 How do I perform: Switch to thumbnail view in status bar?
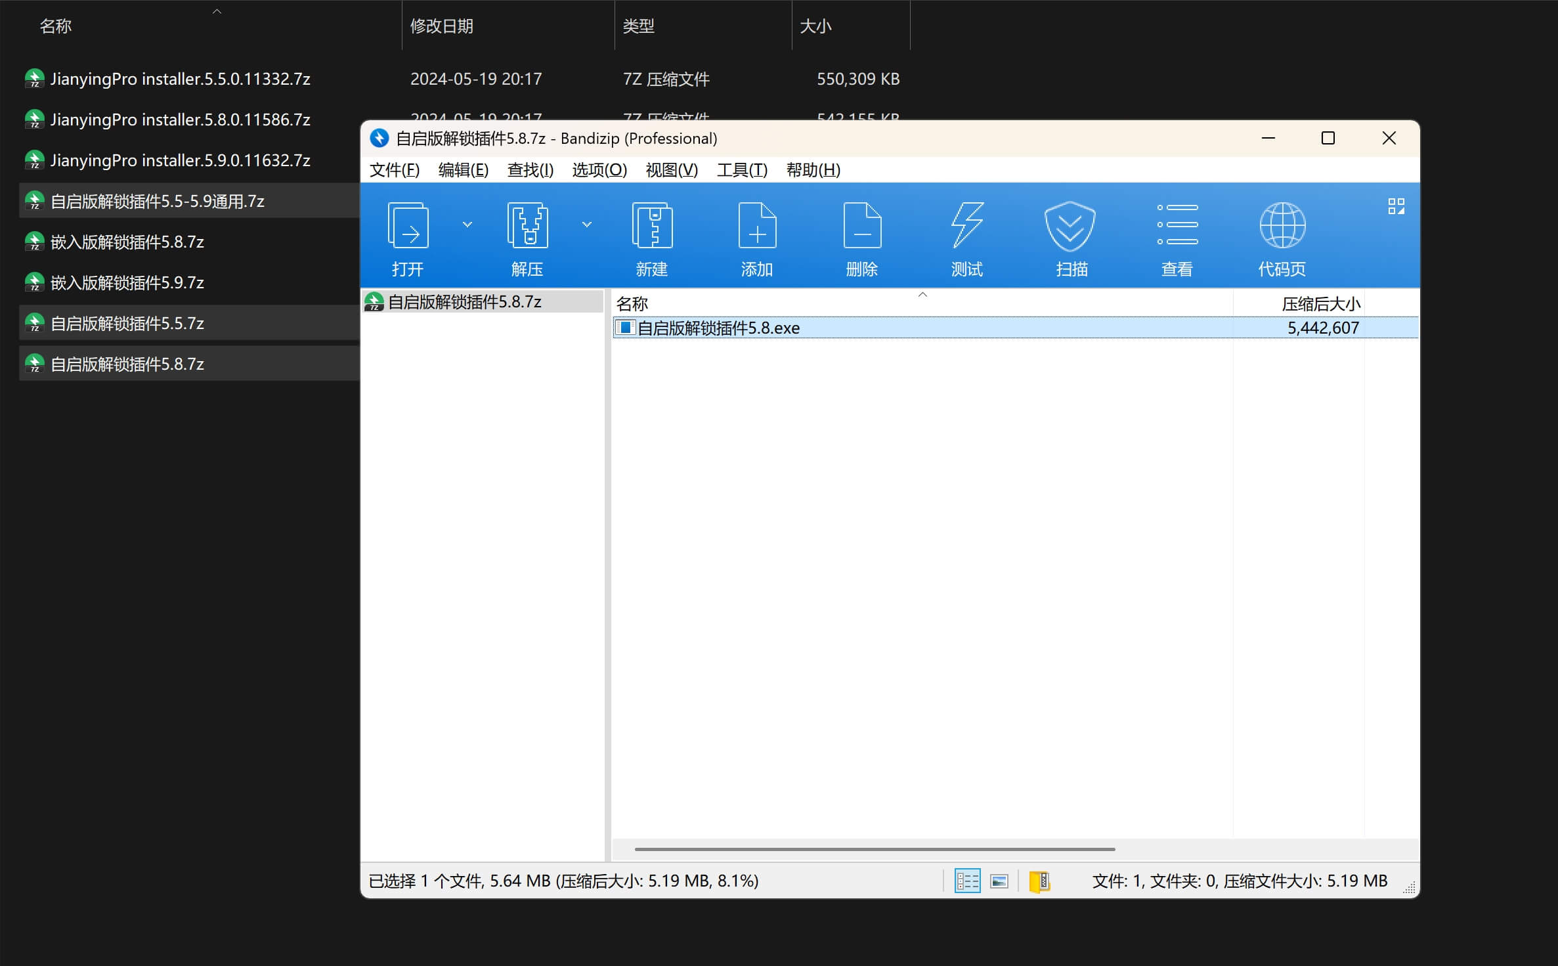tap(999, 881)
